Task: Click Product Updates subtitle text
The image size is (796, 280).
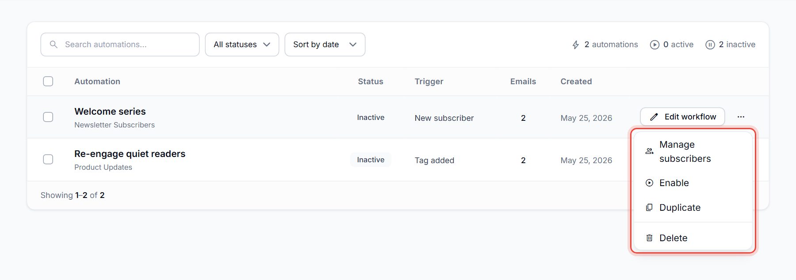Action: [103, 168]
